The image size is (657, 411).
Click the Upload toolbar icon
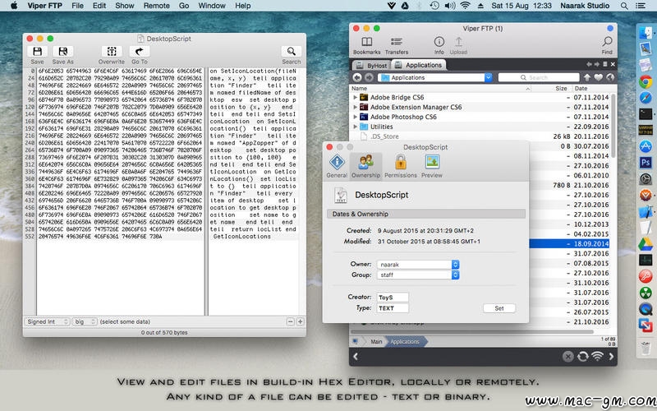tap(458, 42)
